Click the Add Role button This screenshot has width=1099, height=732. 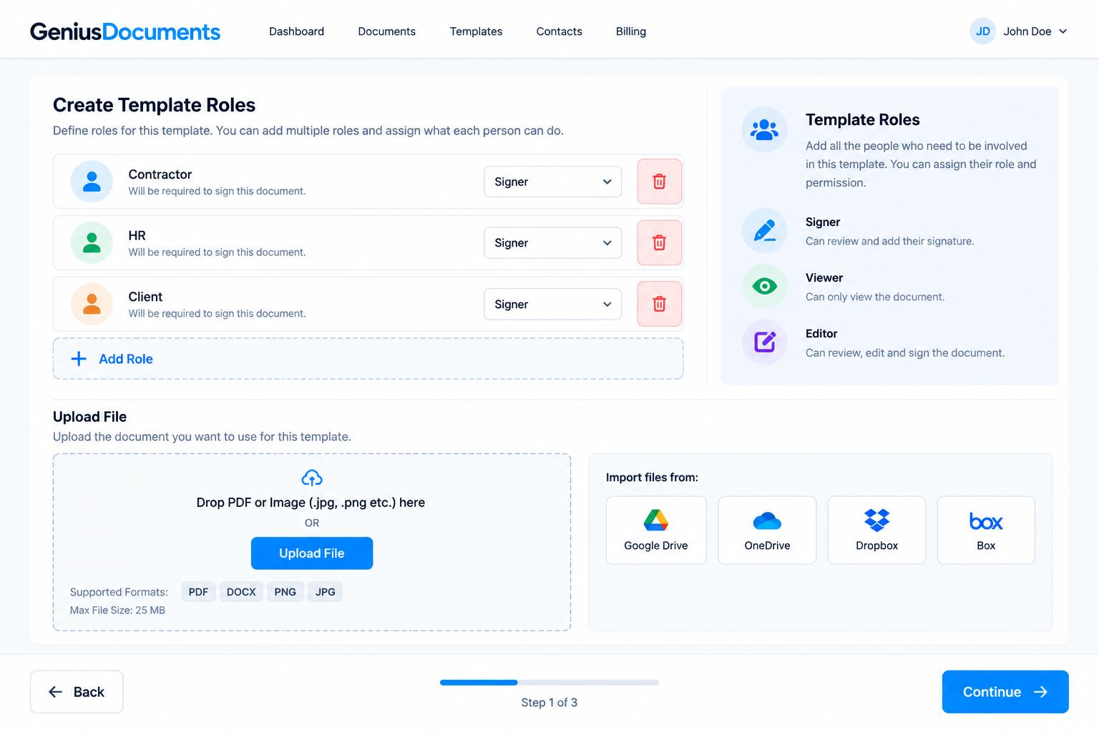coord(368,359)
